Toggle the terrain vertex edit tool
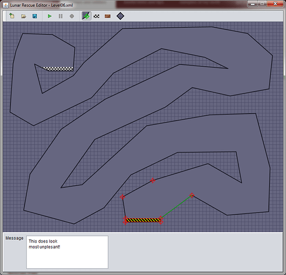 coord(86,16)
